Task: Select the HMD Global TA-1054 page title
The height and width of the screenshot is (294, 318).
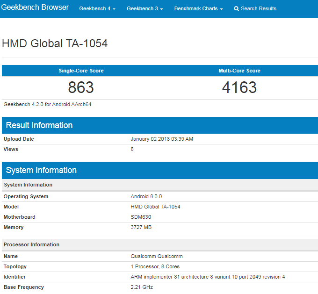Action: pyautogui.click(x=55, y=43)
